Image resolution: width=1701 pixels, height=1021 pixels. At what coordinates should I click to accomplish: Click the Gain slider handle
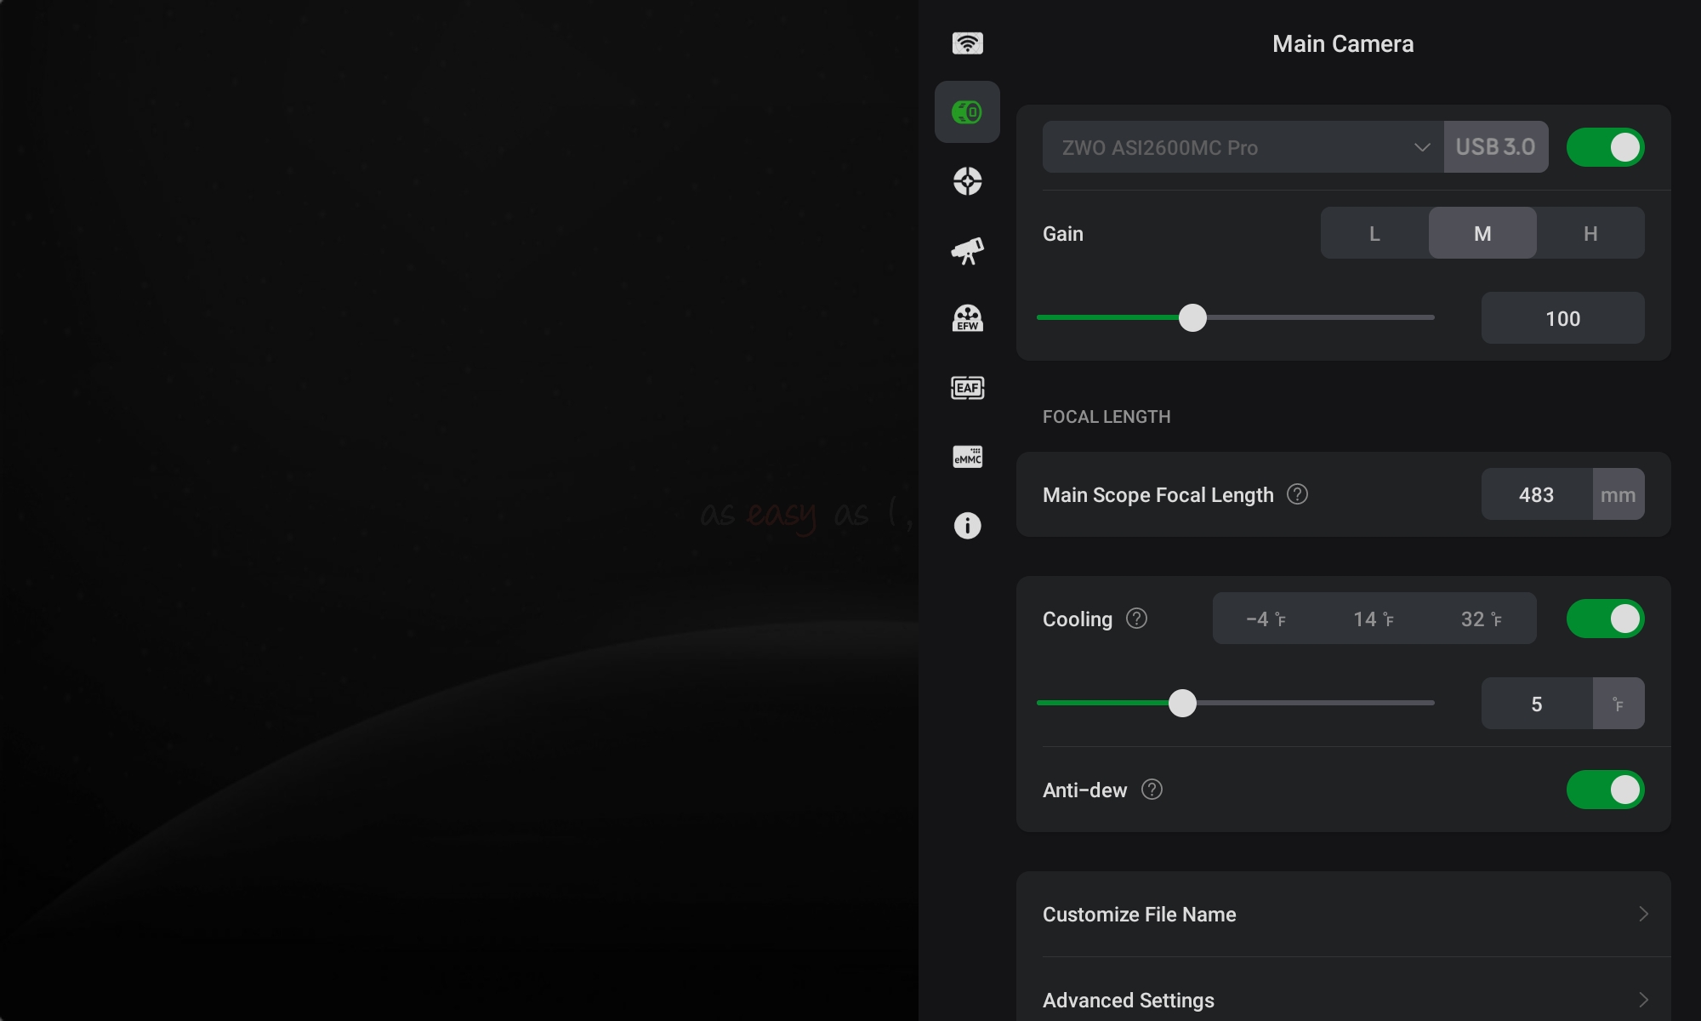[x=1192, y=317]
